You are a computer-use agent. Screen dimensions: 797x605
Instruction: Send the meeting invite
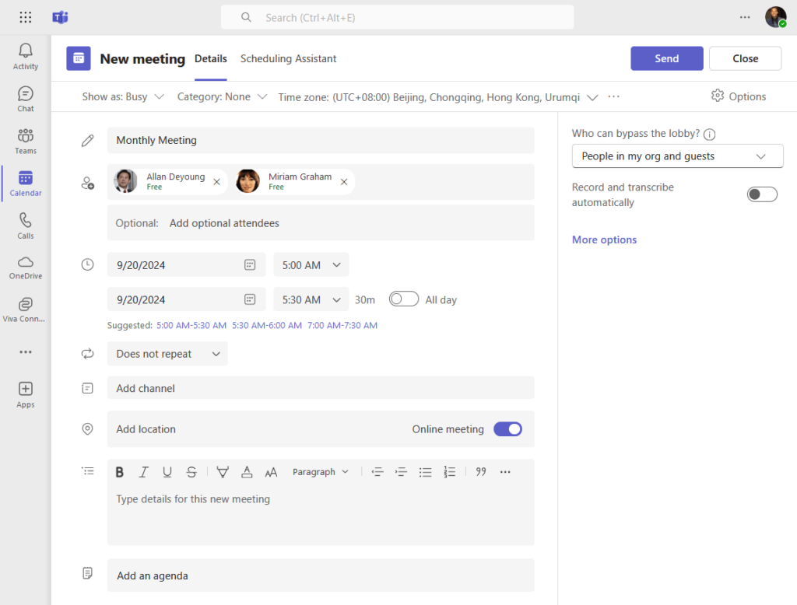click(x=666, y=58)
